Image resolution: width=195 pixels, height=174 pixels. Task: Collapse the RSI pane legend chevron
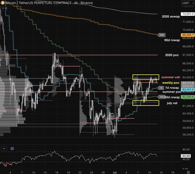4,148
